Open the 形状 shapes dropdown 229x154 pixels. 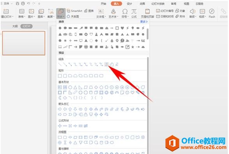(60, 13)
